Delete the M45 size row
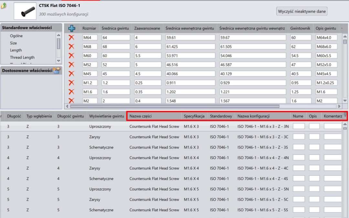The image size is (349, 218). (x=72, y=74)
